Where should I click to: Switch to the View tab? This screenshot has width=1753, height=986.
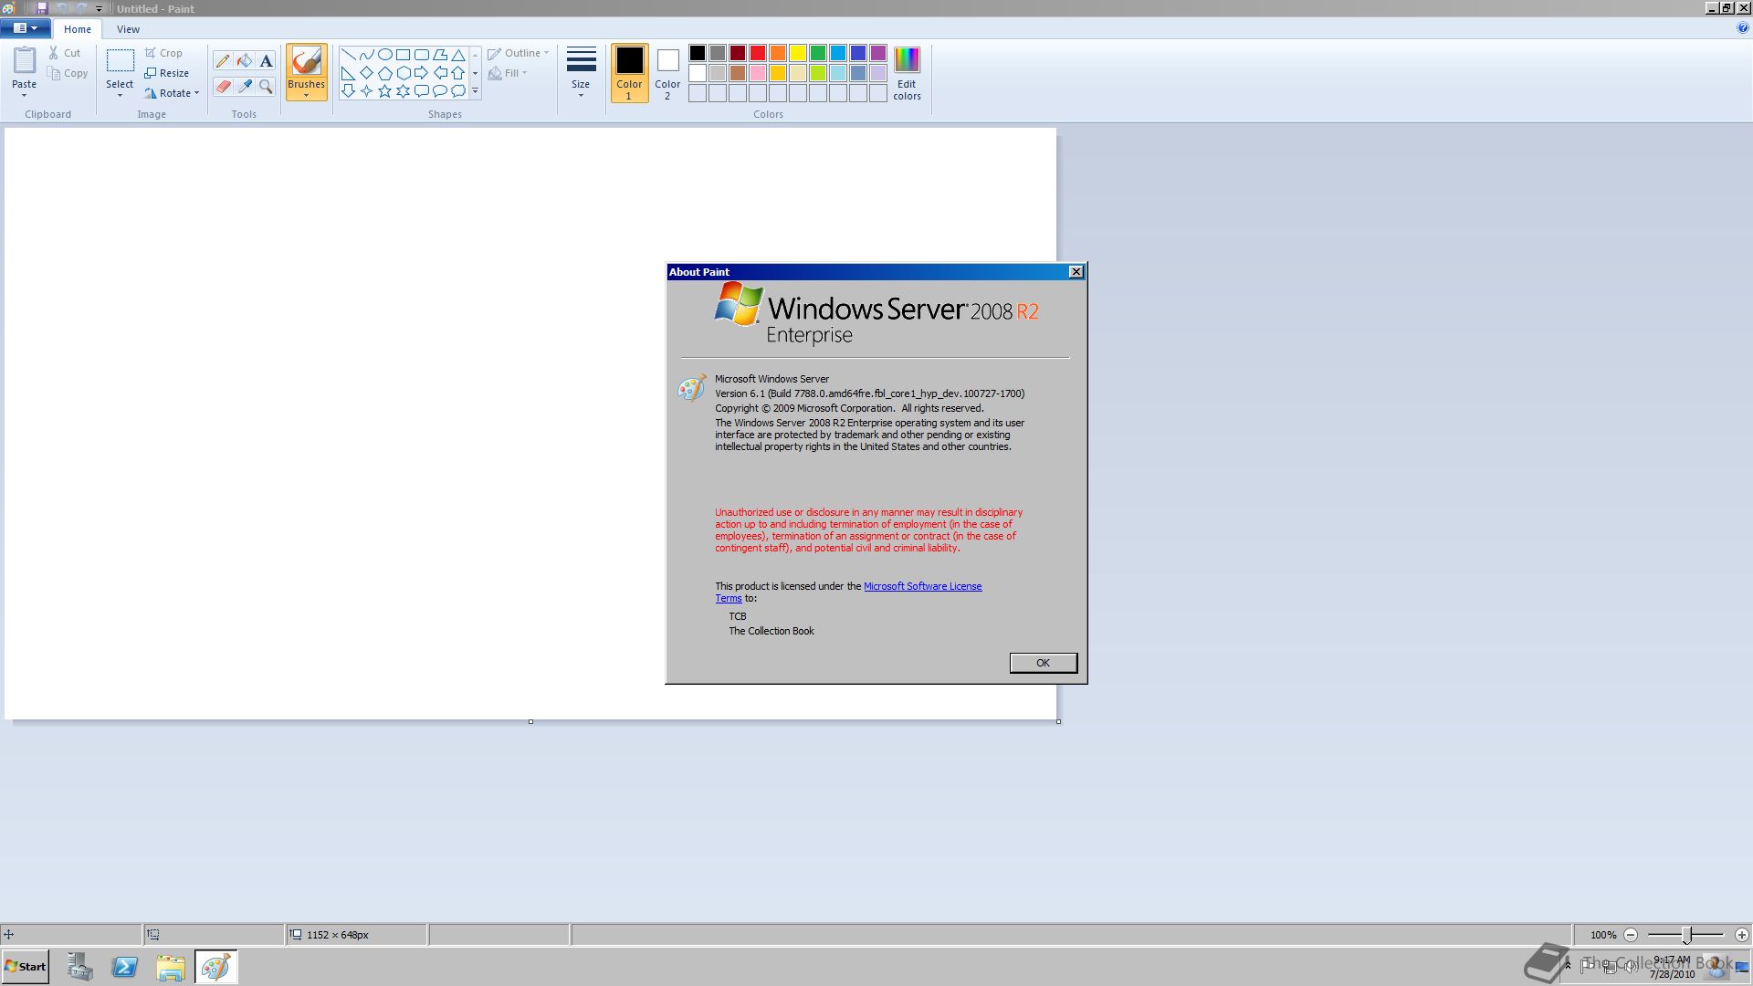(x=128, y=29)
